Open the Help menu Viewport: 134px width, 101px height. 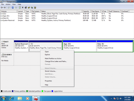pos(19,4)
